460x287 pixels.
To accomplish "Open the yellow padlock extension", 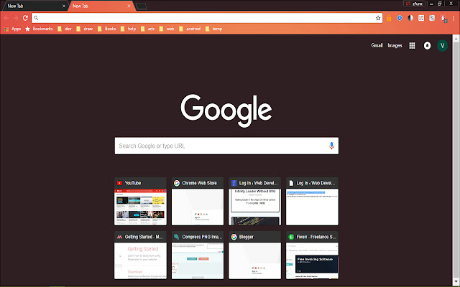I will click(x=389, y=18).
